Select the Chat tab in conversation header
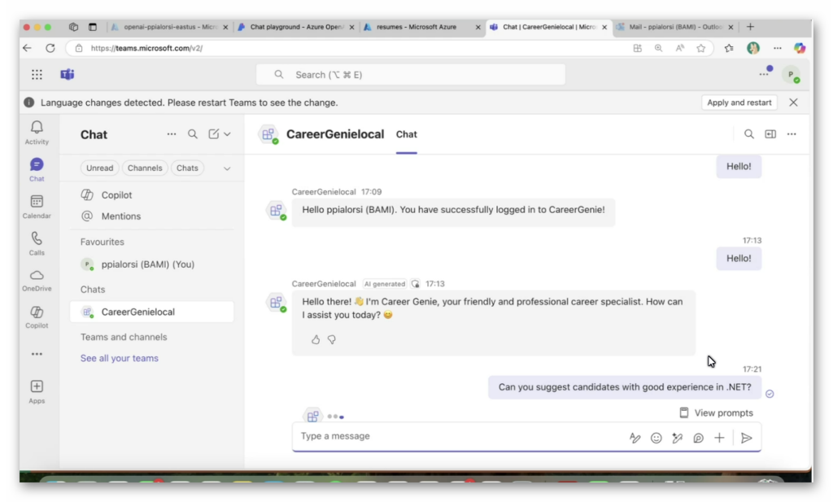 (407, 134)
